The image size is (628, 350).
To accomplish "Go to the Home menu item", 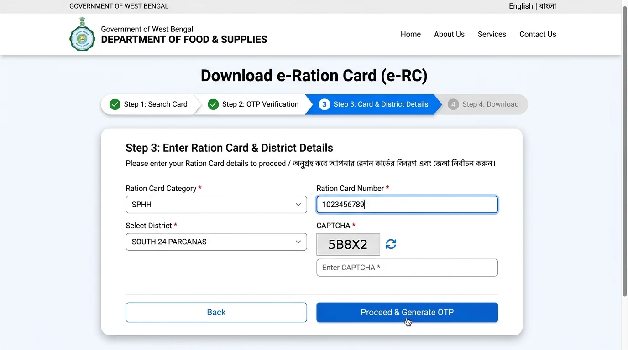I will [x=411, y=34].
